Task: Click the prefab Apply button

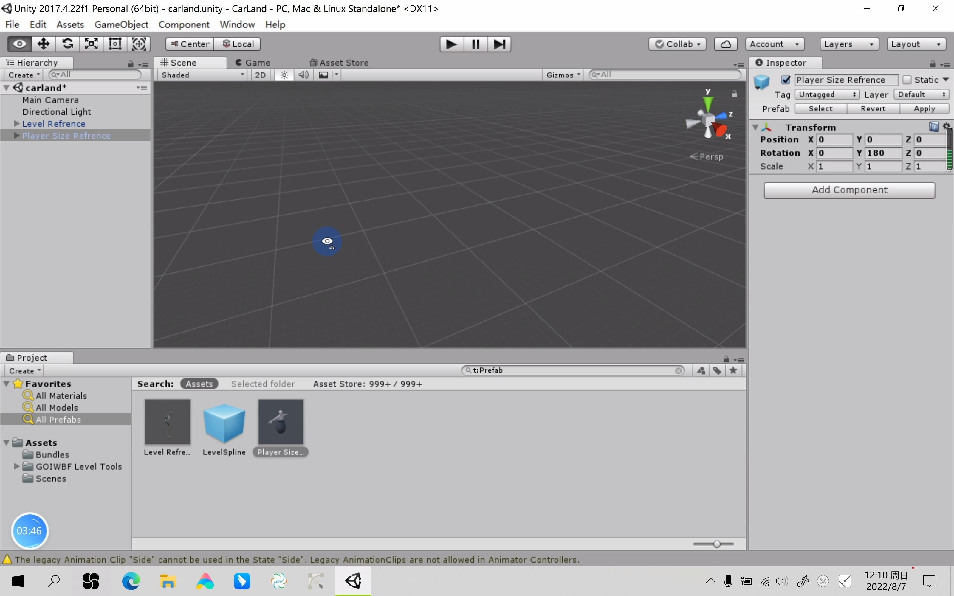Action: click(x=924, y=109)
